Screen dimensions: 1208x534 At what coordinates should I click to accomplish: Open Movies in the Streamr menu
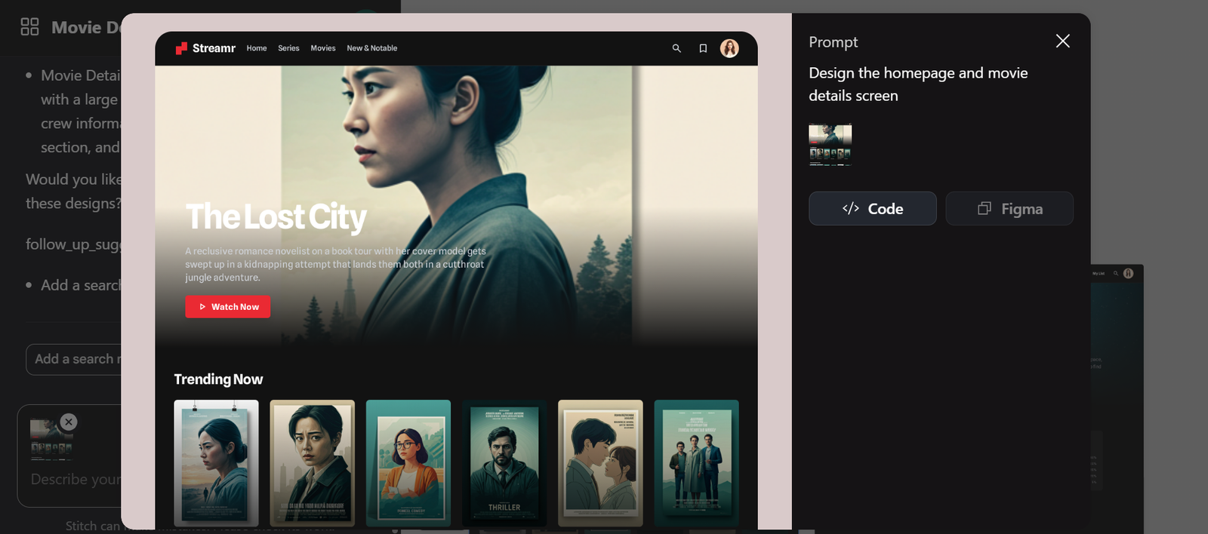(x=323, y=48)
